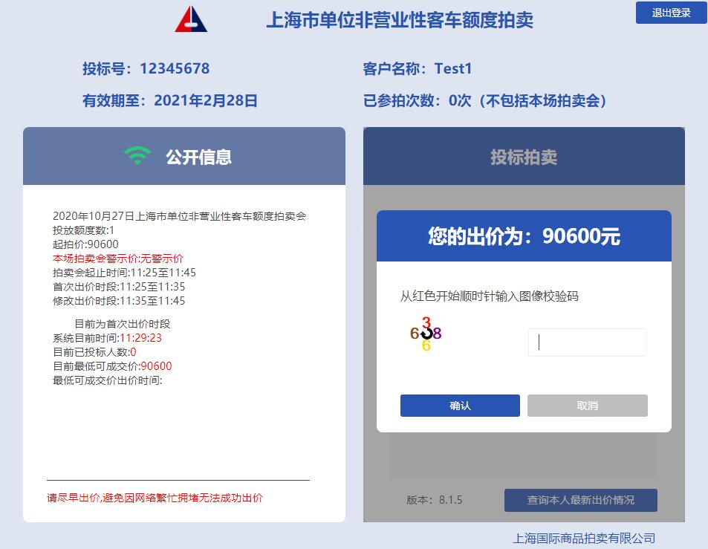The height and width of the screenshot is (549, 708).
Task: Cancel the bid with 取消 button
Action: point(587,406)
